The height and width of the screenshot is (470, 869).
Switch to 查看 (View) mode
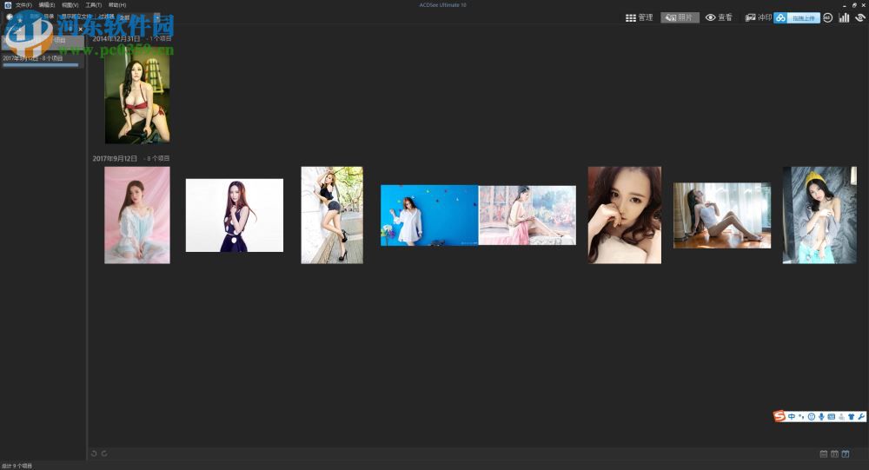pyautogui.click(x=719, y=17)
